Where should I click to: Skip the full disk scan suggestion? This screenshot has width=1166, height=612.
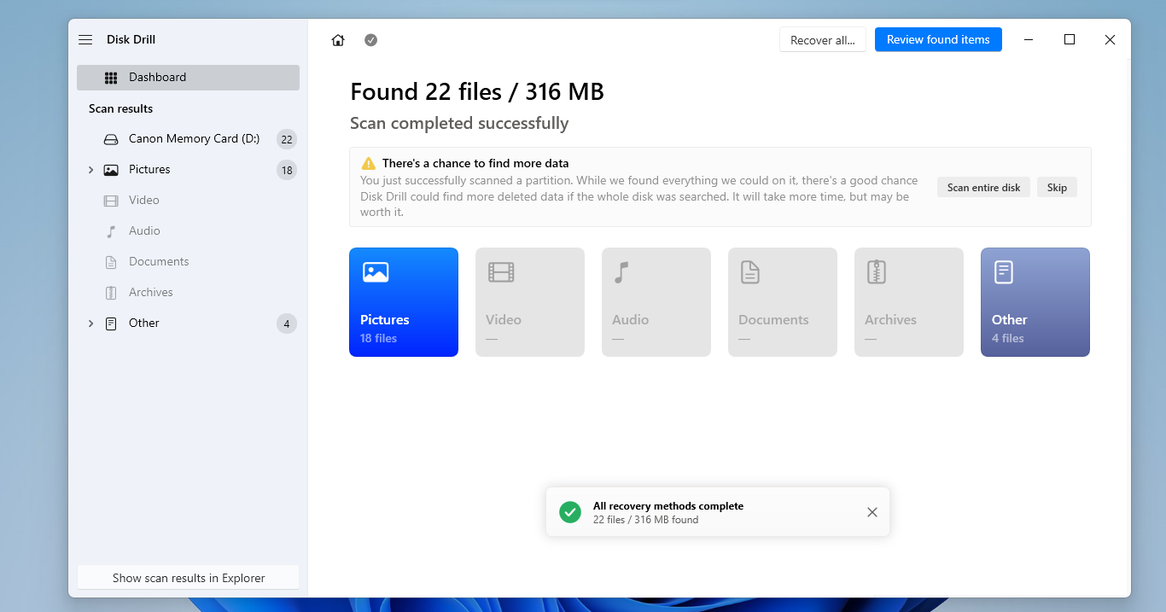(1057, 187)
